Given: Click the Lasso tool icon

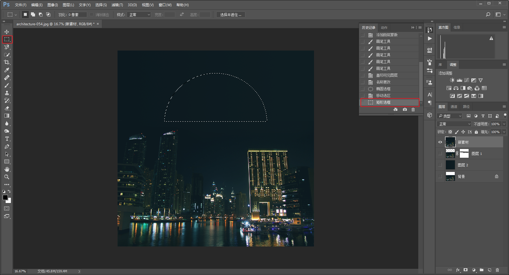Looking at the screenshot, I should (6, 47).
